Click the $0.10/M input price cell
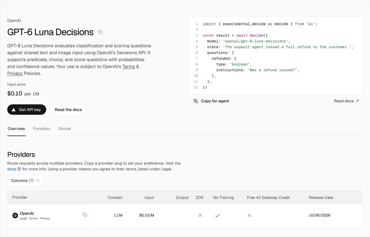The width and height of the screenshot is (370, 237). 147,215
